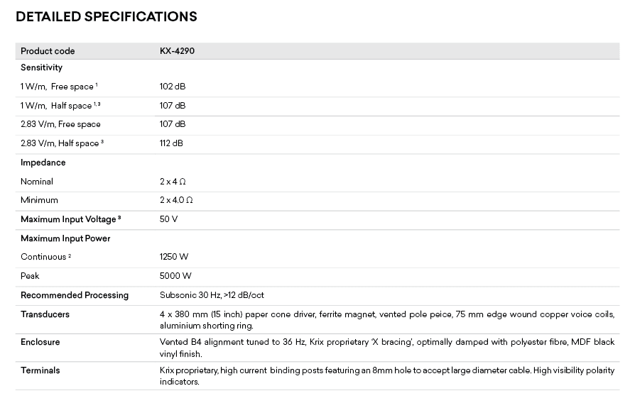
Task: Click the 102 dB free space value
Action: pyautogui.click(x=172, y=87)
